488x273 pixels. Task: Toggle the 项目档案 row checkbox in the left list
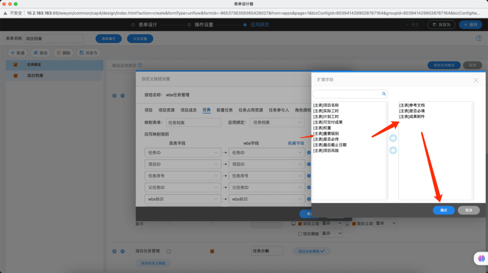[x=15, y=76]
